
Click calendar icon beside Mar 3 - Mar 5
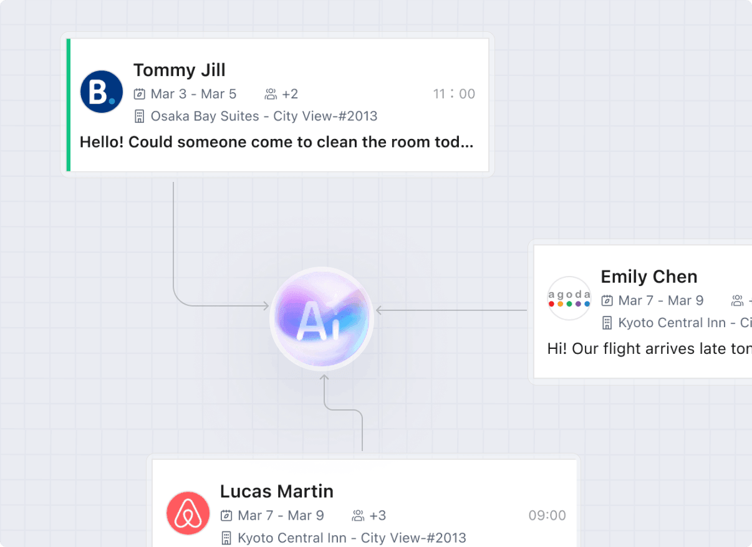140,94
